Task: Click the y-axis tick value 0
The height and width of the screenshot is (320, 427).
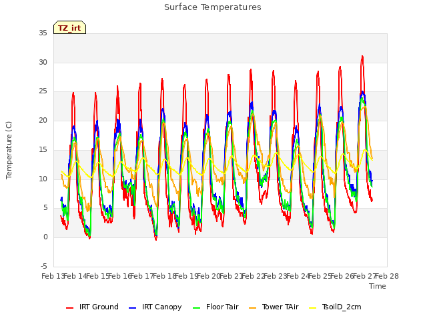Action: coord(45,237)
